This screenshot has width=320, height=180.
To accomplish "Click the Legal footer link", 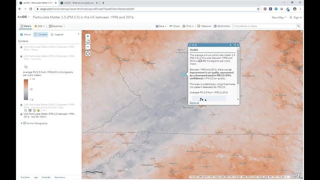I will click(35, 177).
